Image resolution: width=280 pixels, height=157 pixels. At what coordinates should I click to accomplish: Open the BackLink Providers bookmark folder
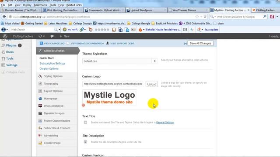pos(164,23)
